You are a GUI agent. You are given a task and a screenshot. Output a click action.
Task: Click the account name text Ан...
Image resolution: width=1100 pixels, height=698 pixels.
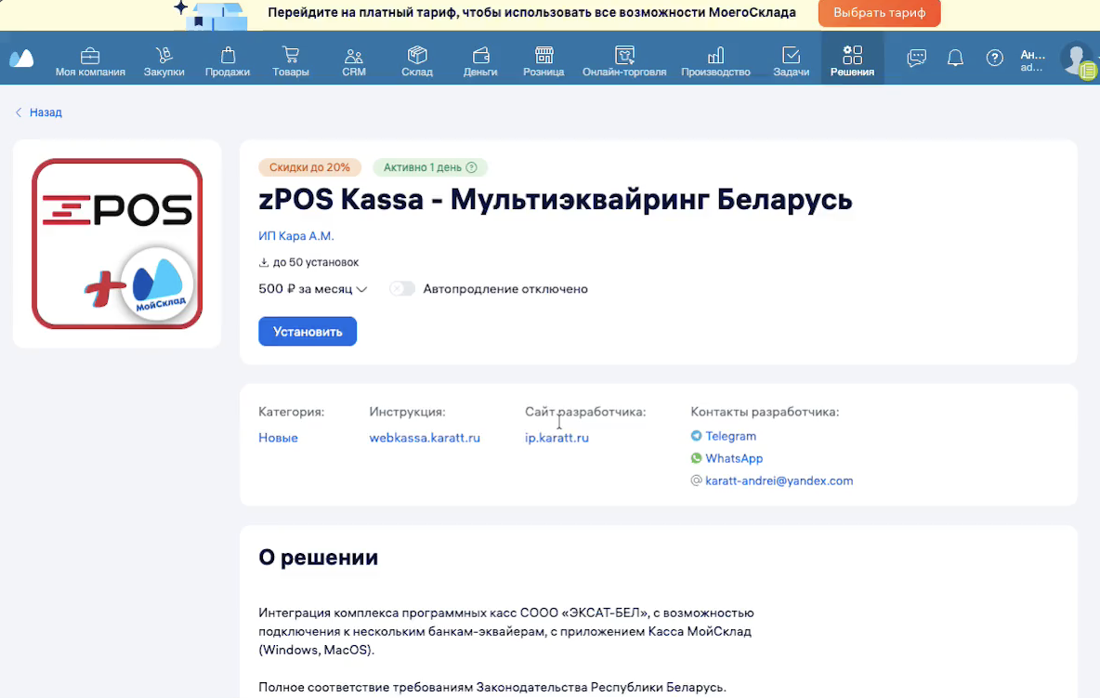click(1033, 55)
